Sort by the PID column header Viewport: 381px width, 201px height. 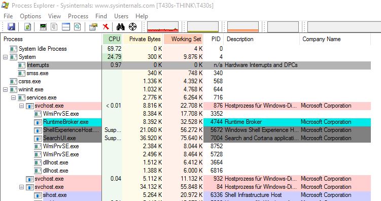(x=214, y=39)
